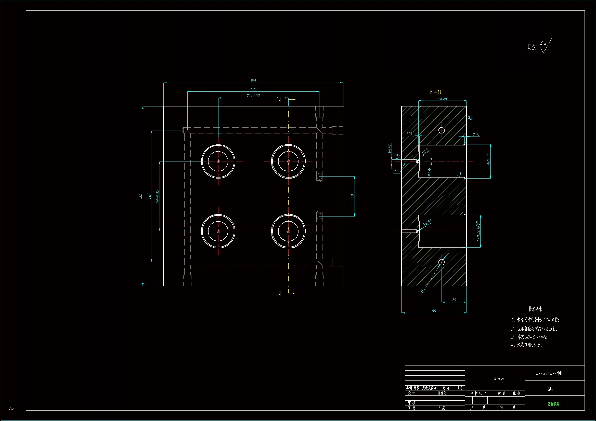596x421 pixels.
Task: Select the A2 sheet size label
Action: coord(12,409)
